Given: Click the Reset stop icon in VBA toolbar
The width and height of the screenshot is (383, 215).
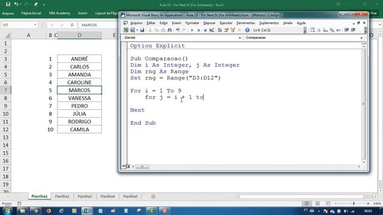Looking at the screenshot, I should pos(205,30).
